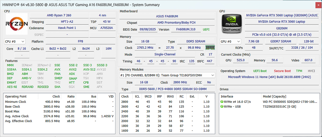This screenshot has width=322, height=137.
Task: Click the Operating Point column header
Action: point(16,96)
